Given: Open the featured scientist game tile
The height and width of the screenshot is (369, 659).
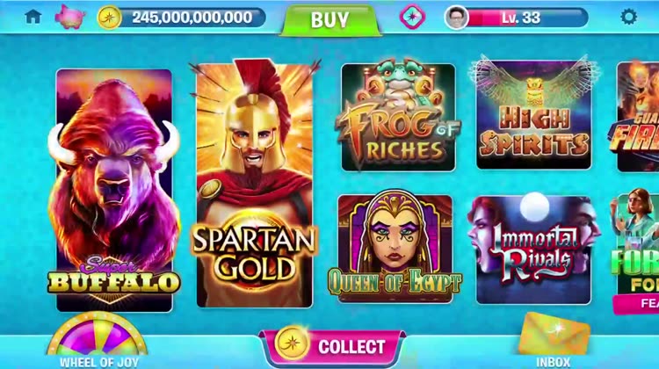Looking at the screenshot, I should 635,250.
